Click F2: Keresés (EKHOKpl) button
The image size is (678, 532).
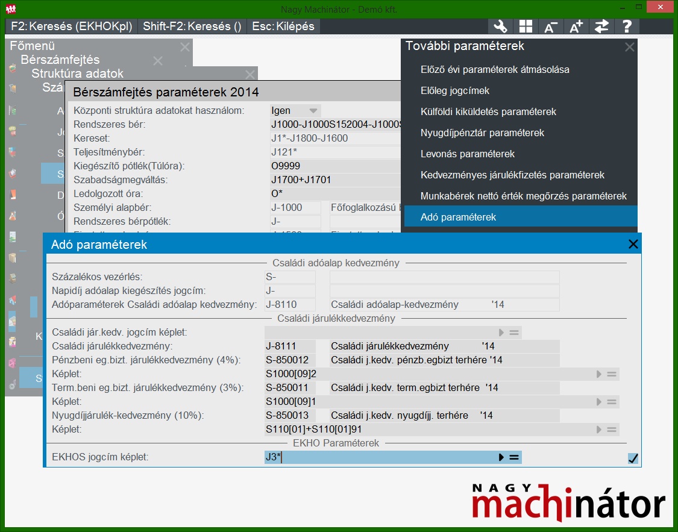71,27
